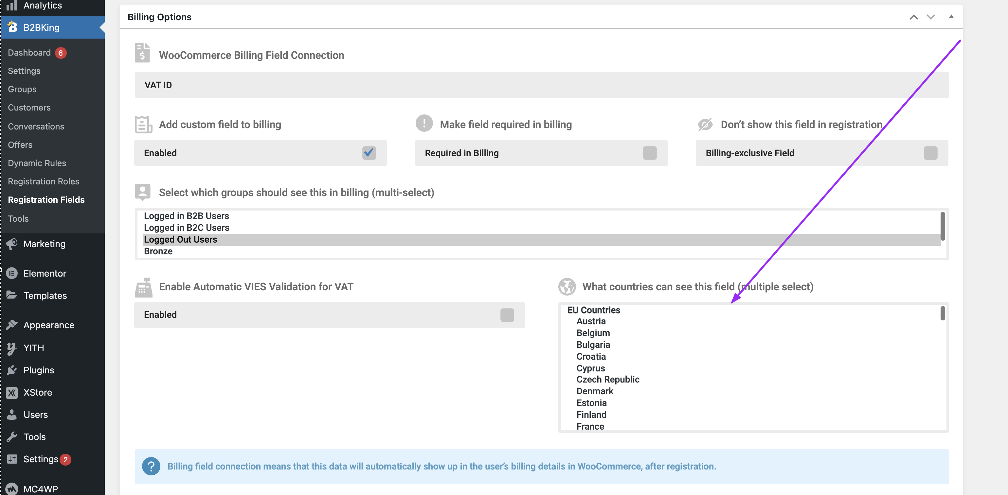Collapse the Billing Options panel triangle

tap(951, 17)
